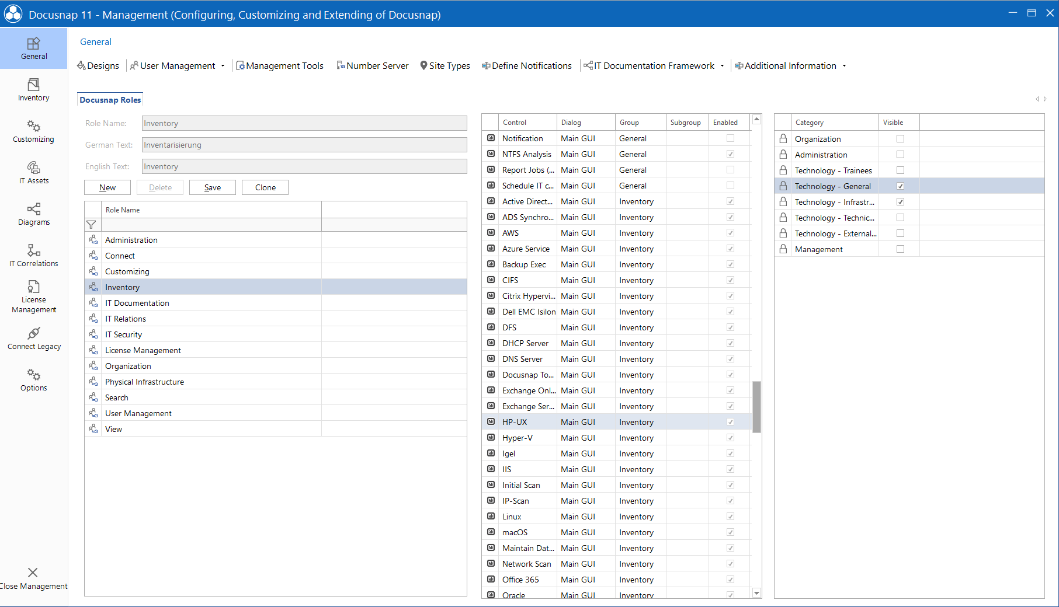Open the IT Assets section

[x=33, y=173]
